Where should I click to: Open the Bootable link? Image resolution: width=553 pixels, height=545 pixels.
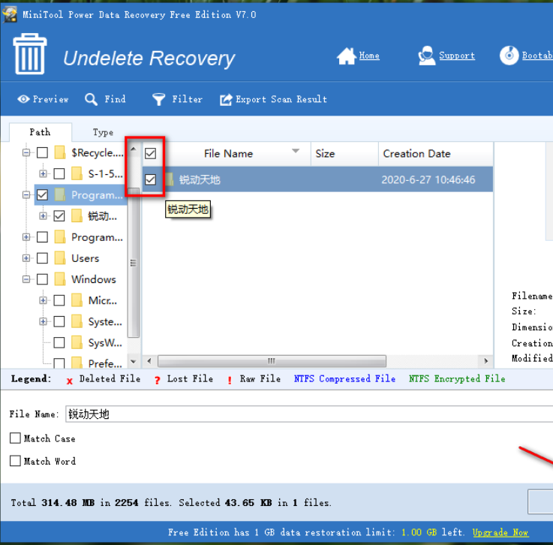[537, 56]
